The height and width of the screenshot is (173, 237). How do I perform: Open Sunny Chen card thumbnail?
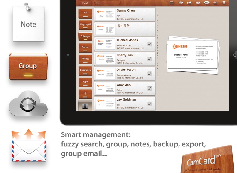click(106, 14)
